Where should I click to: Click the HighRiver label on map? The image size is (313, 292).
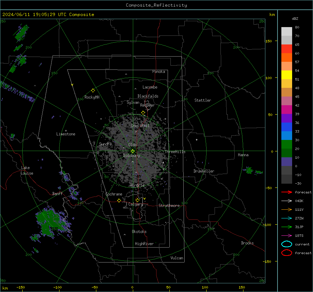(144, 244)
